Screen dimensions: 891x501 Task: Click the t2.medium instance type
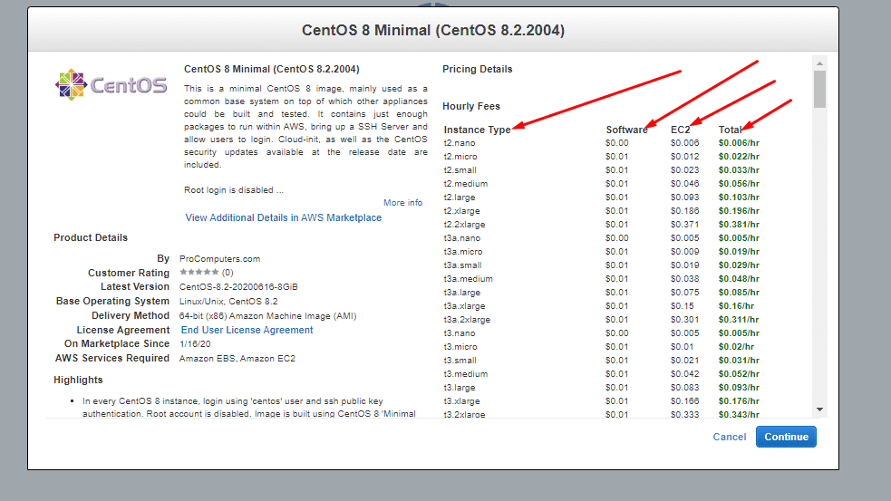click(465, 184)
